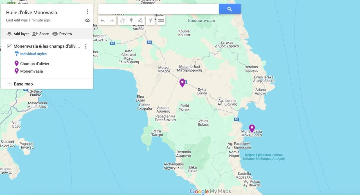The width and height of the screenshot is (360, 195).
Task: Click purple pin icon beside Monemvasia in list
Action: 17,71
